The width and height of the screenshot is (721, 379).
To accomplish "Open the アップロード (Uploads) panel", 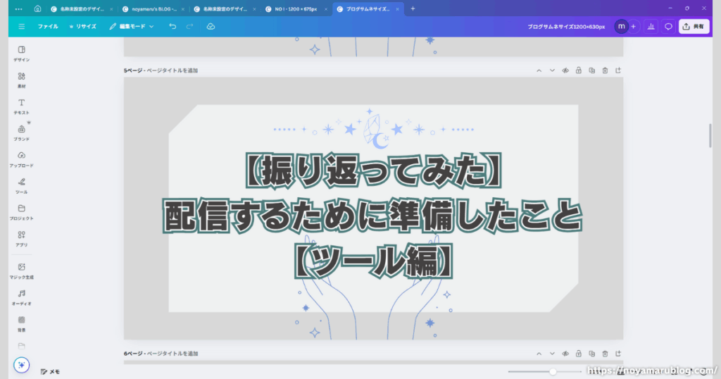I will (x=21, y=159).
